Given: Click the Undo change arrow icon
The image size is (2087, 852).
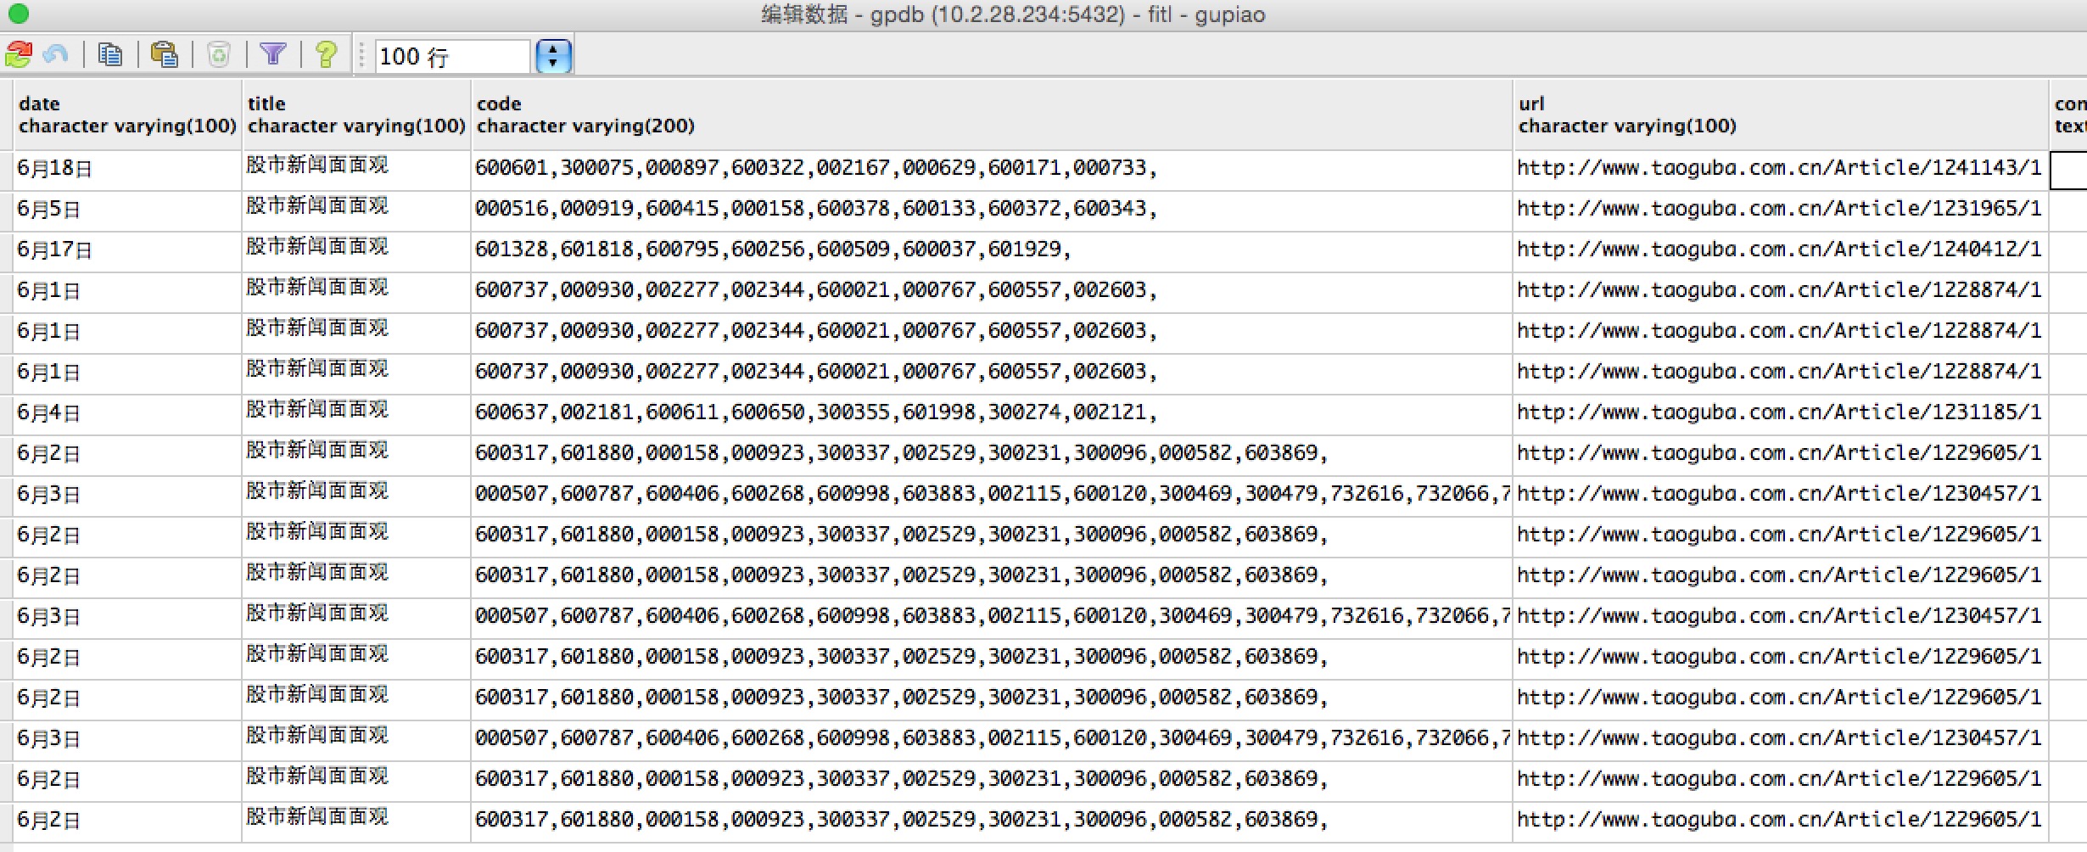Looking at the screenshot, I should click(x=56, y=55).
